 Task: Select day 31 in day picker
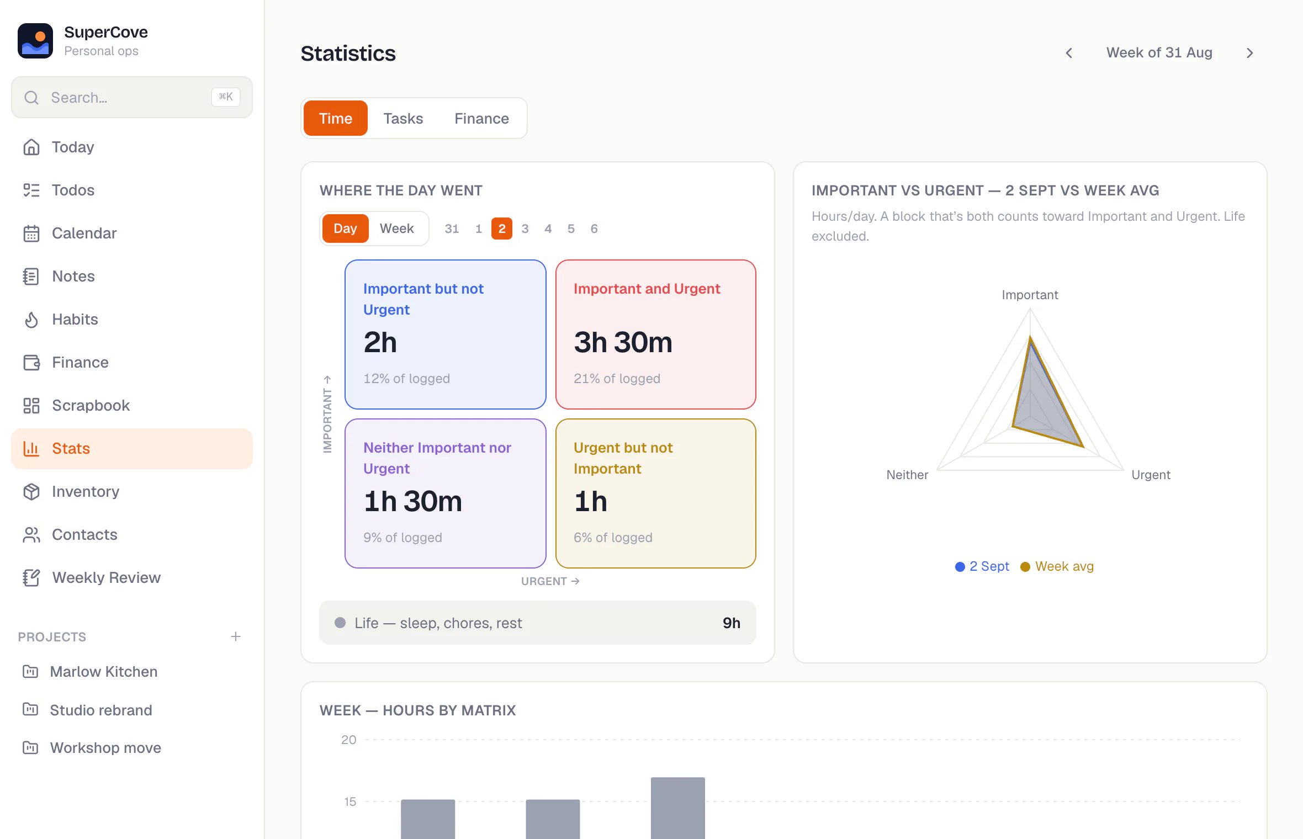(452, 229)
